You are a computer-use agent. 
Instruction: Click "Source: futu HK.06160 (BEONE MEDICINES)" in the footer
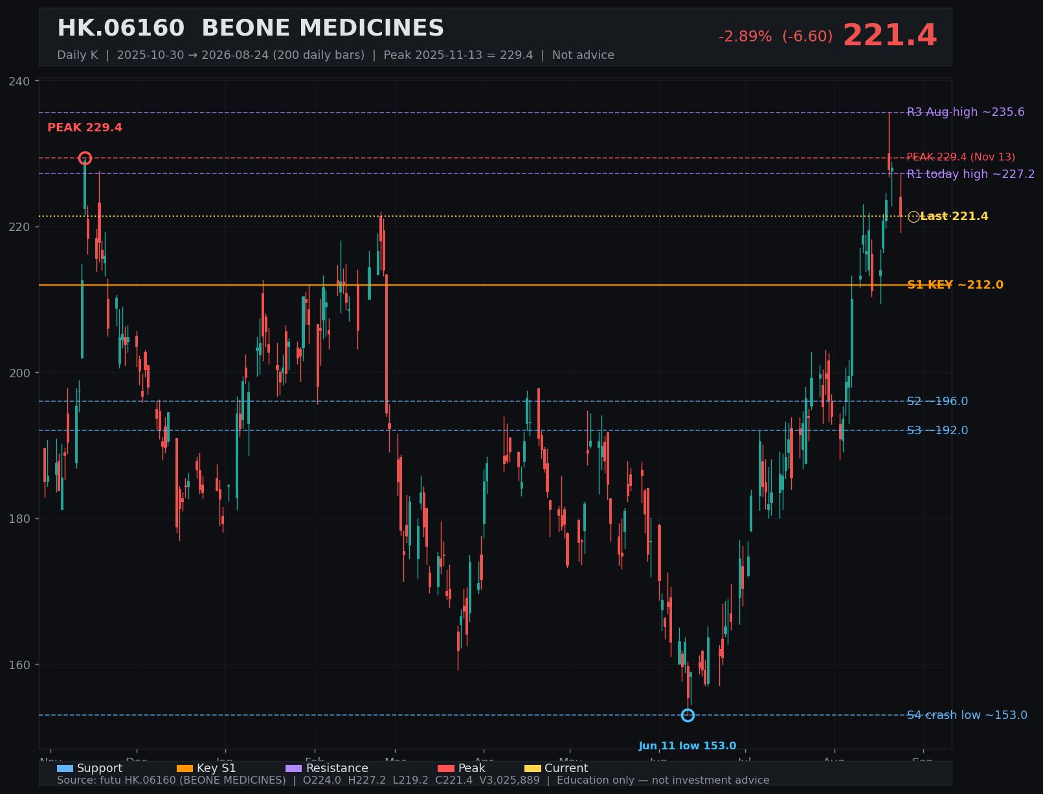pos(171,780)
